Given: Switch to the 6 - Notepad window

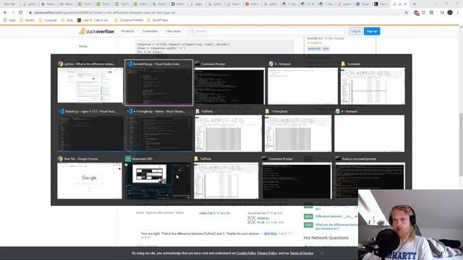Looking at the screenshot, I should coord(370,130).
